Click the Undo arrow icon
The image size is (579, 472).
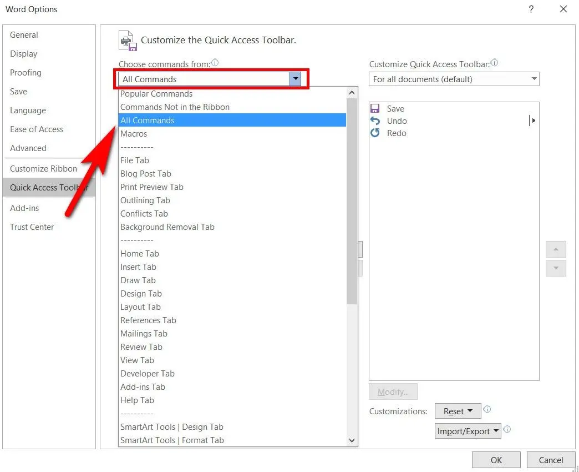(x=375, y=121)
